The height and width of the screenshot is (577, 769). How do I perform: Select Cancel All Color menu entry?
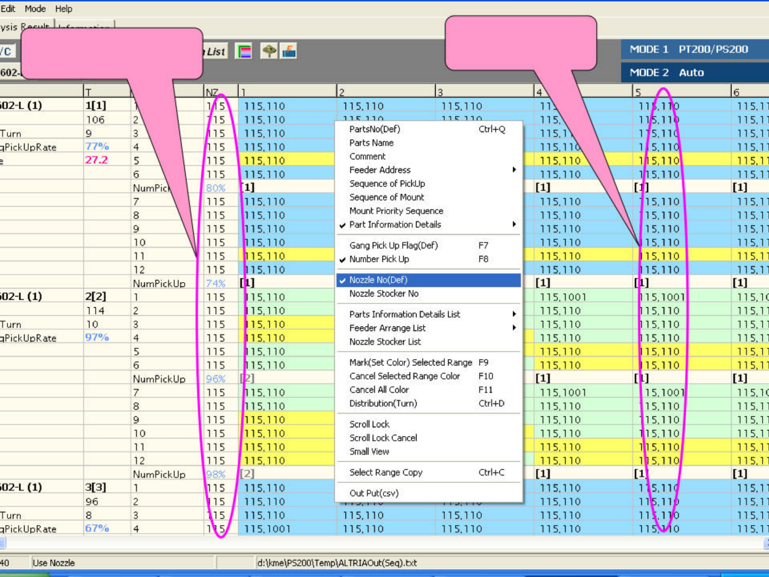[379, 390]
